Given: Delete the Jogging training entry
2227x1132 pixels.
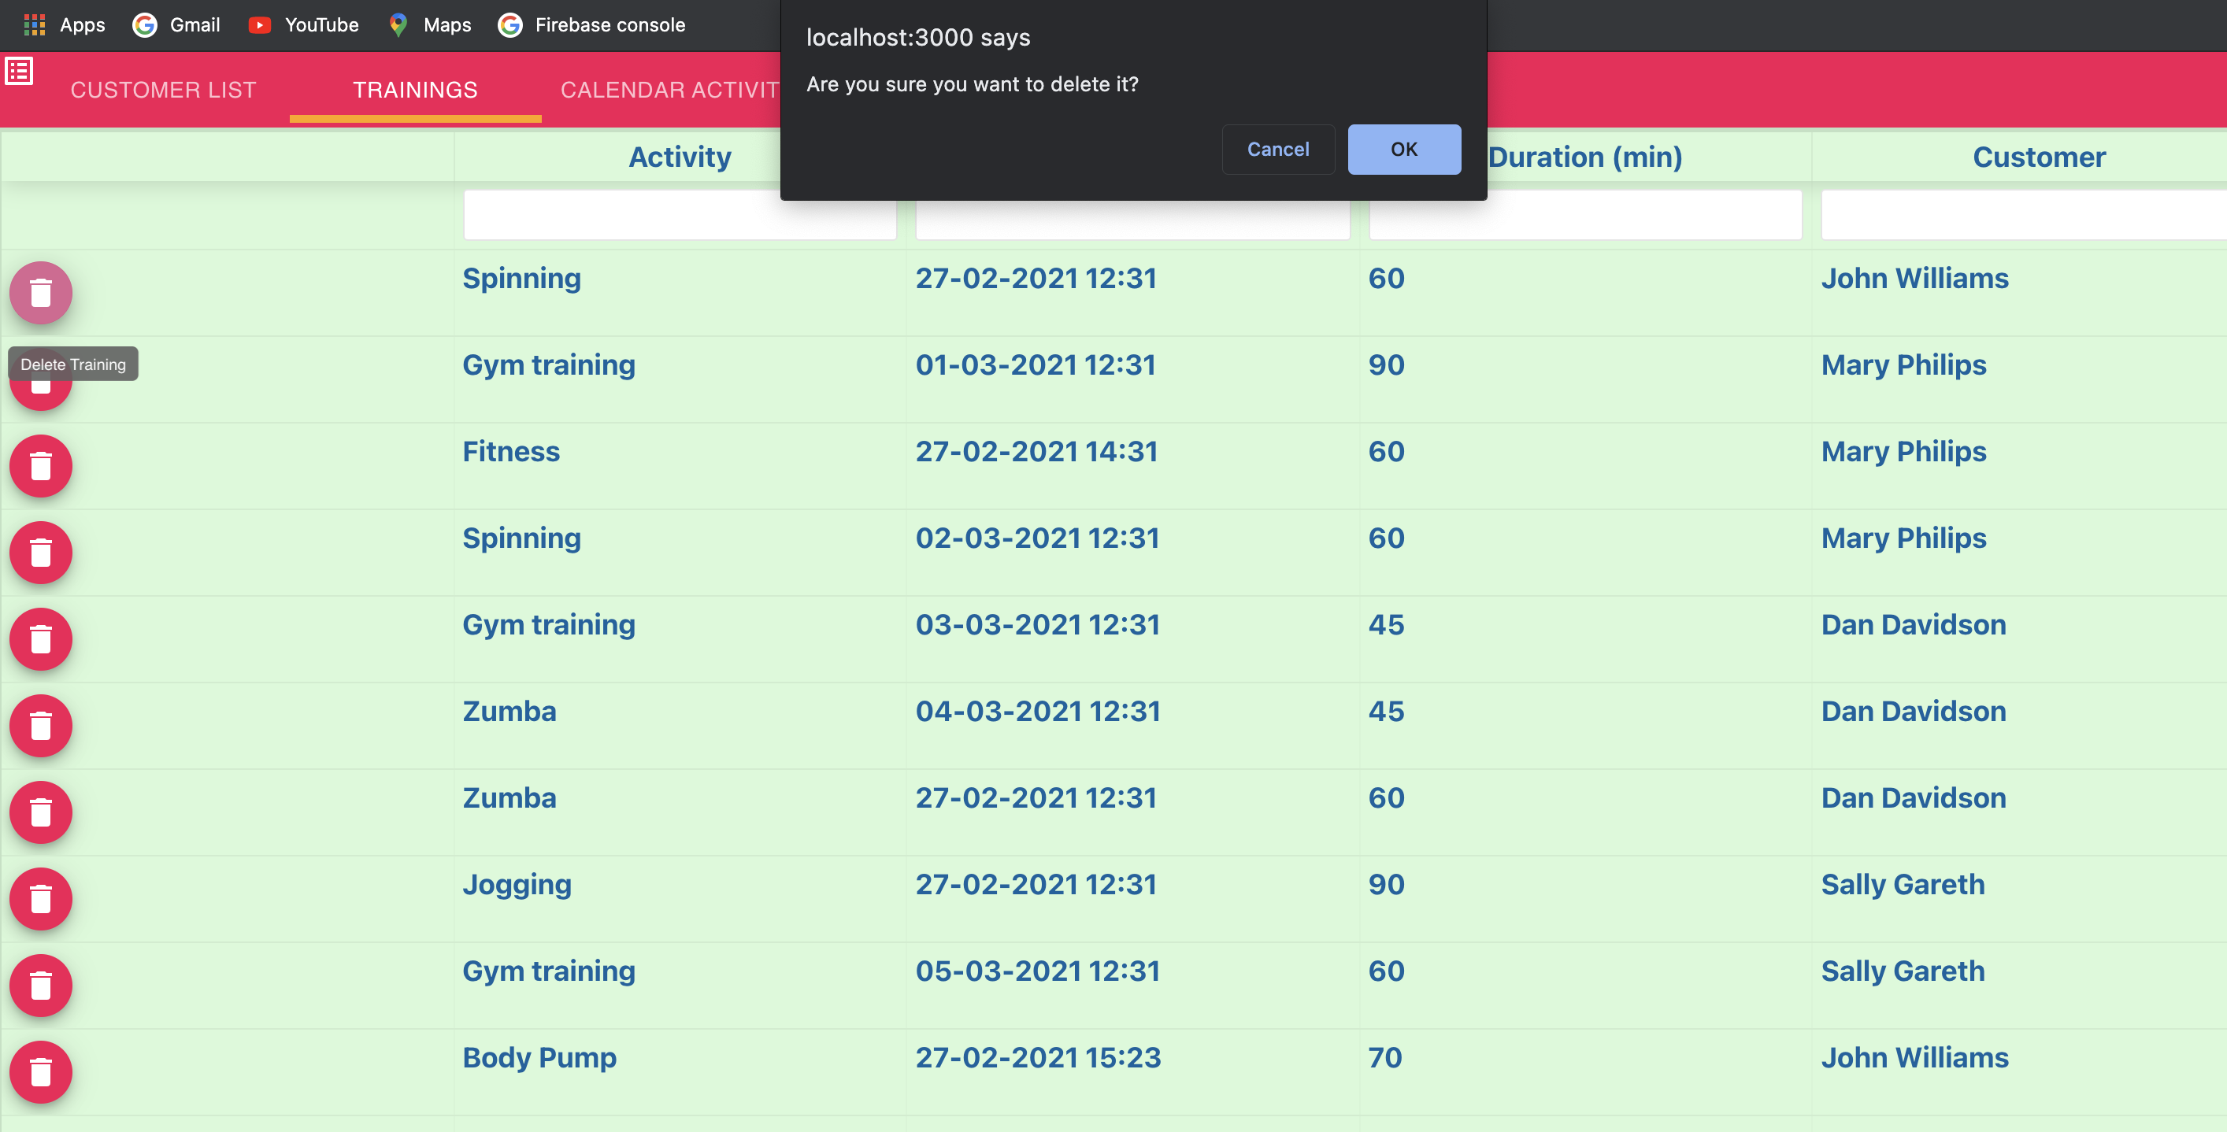Looking at the screenshot, I should (41, 899).
